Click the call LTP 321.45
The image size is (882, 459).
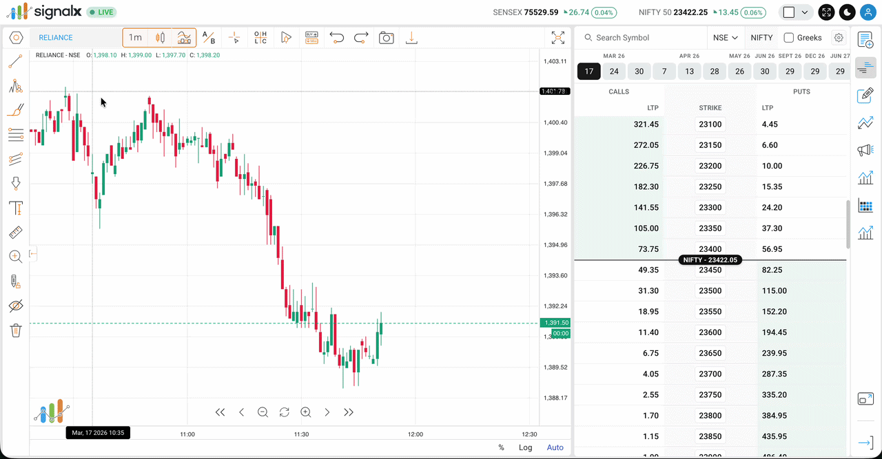pos(646,125)
